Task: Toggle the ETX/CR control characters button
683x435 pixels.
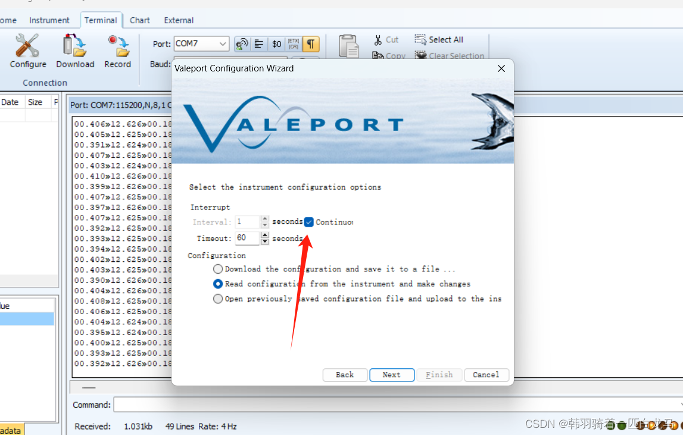Action: [294, 44]
